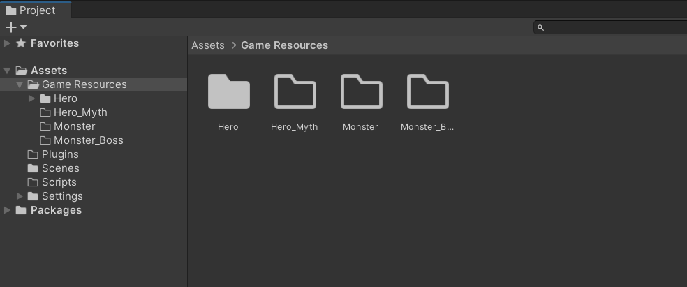Screen dimensions: 687x287
Task: Click the plus create-asset button
Action: pos(11,27)
